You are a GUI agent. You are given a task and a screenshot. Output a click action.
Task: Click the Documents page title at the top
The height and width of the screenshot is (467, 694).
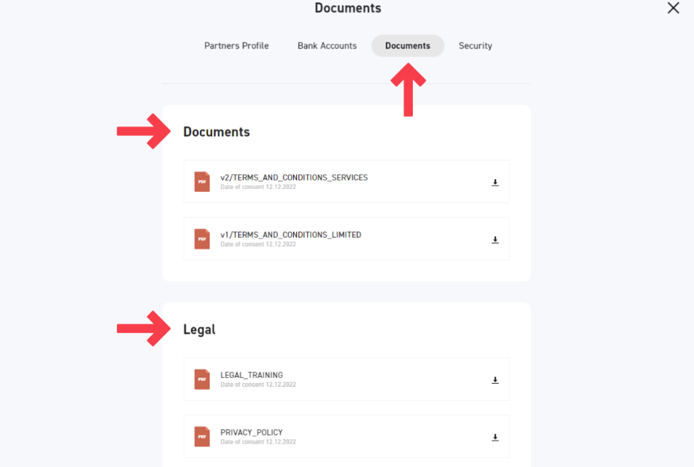347,8
